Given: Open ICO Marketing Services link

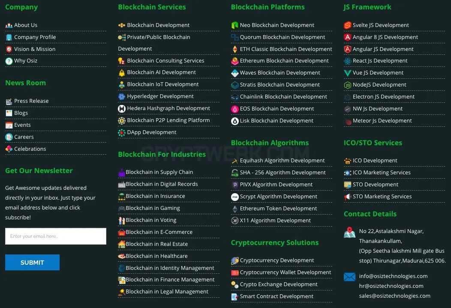Looking at the screenshot, I should point(382,173).
